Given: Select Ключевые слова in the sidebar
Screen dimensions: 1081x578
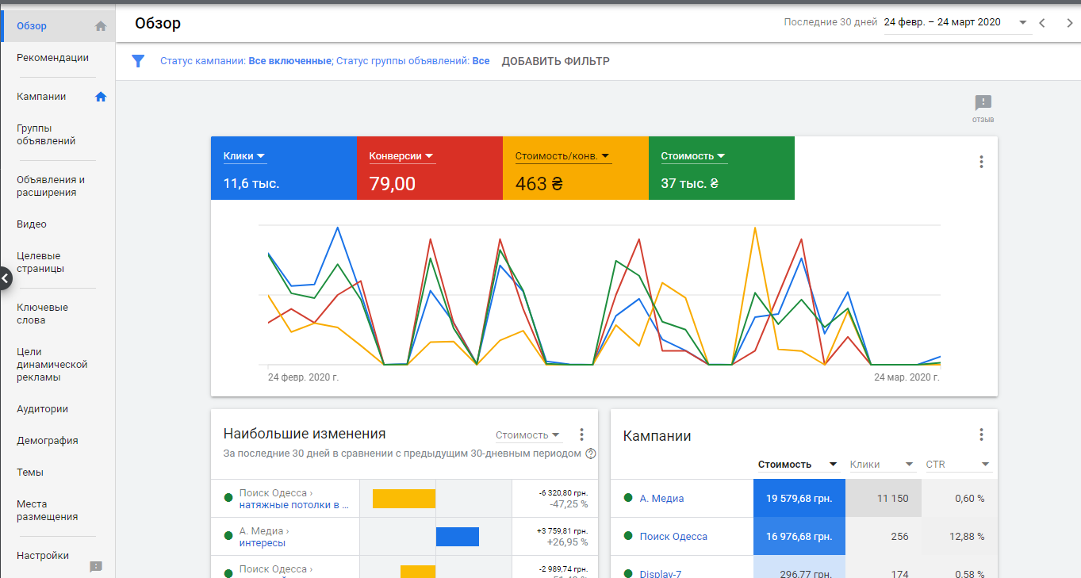Looking at the screenshot, I should pyautogui.click(x=42, y=314).
